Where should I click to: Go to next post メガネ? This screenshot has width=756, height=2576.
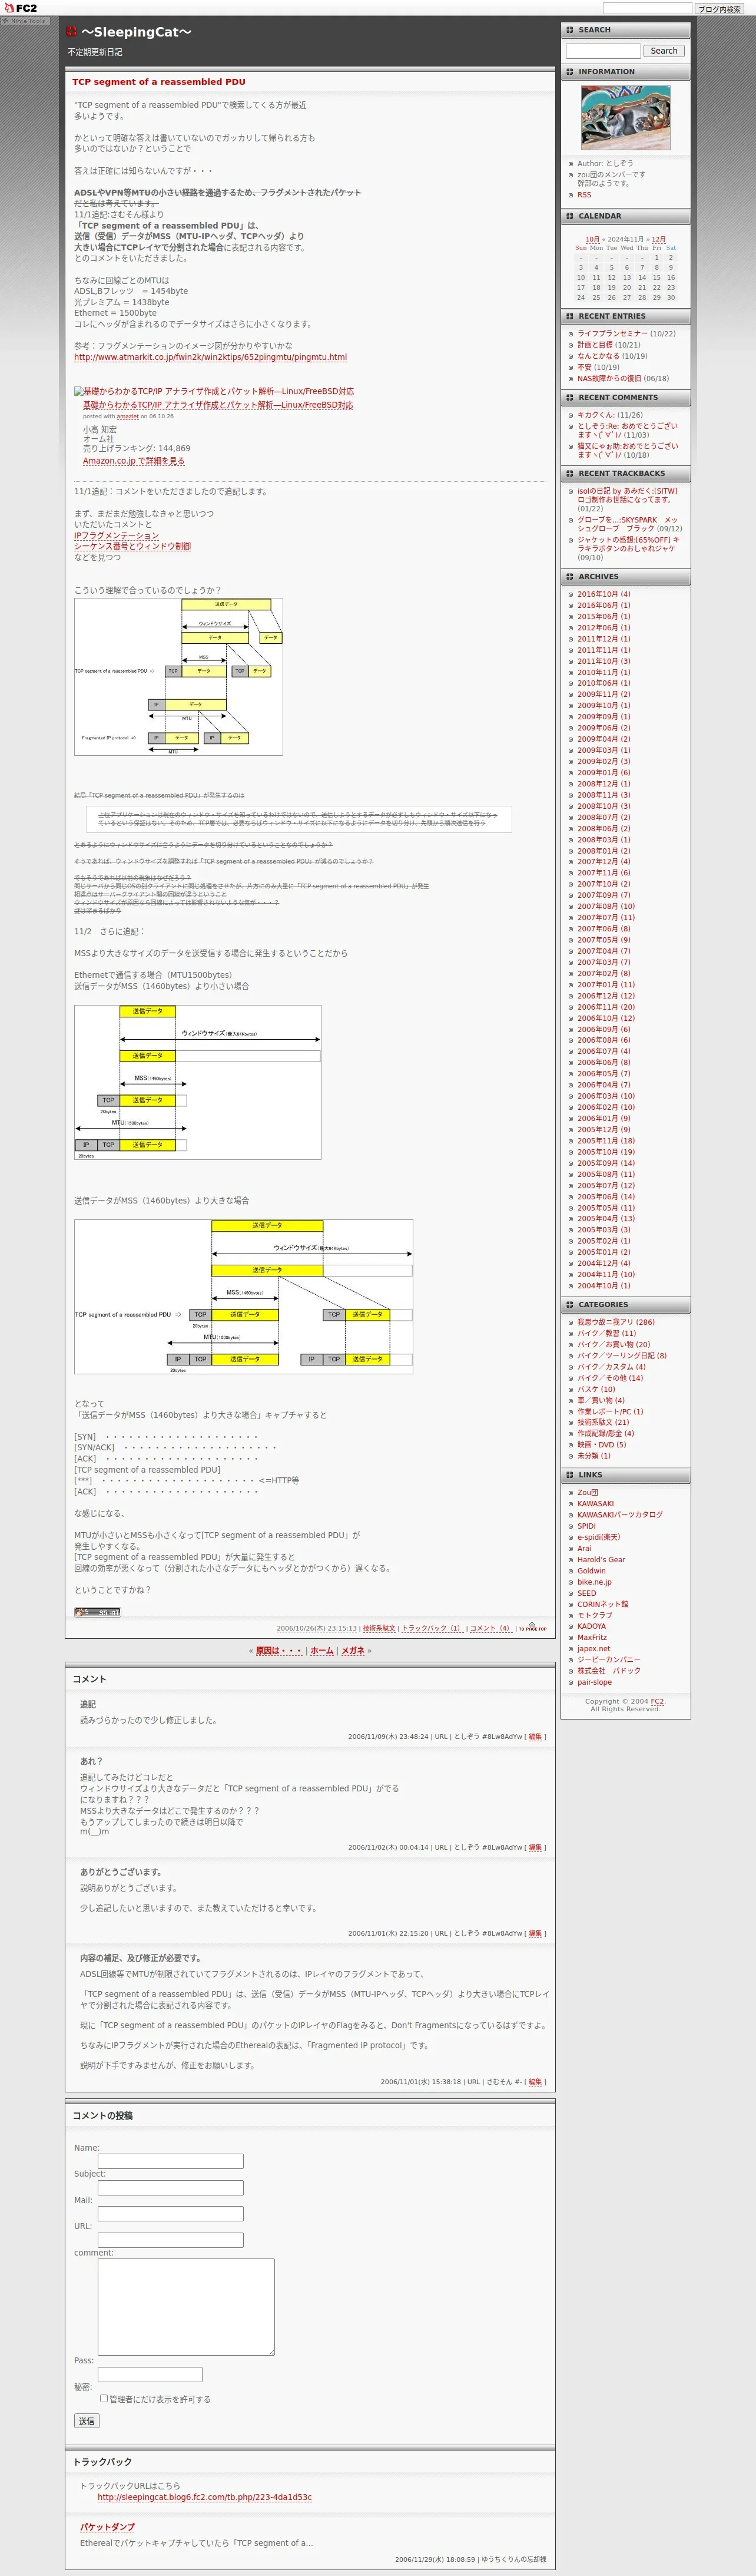[353, 1651]
